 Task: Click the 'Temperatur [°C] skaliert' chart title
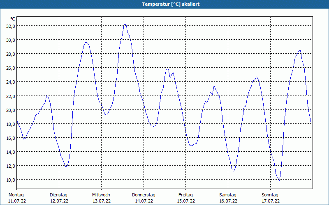coord(164,4)
